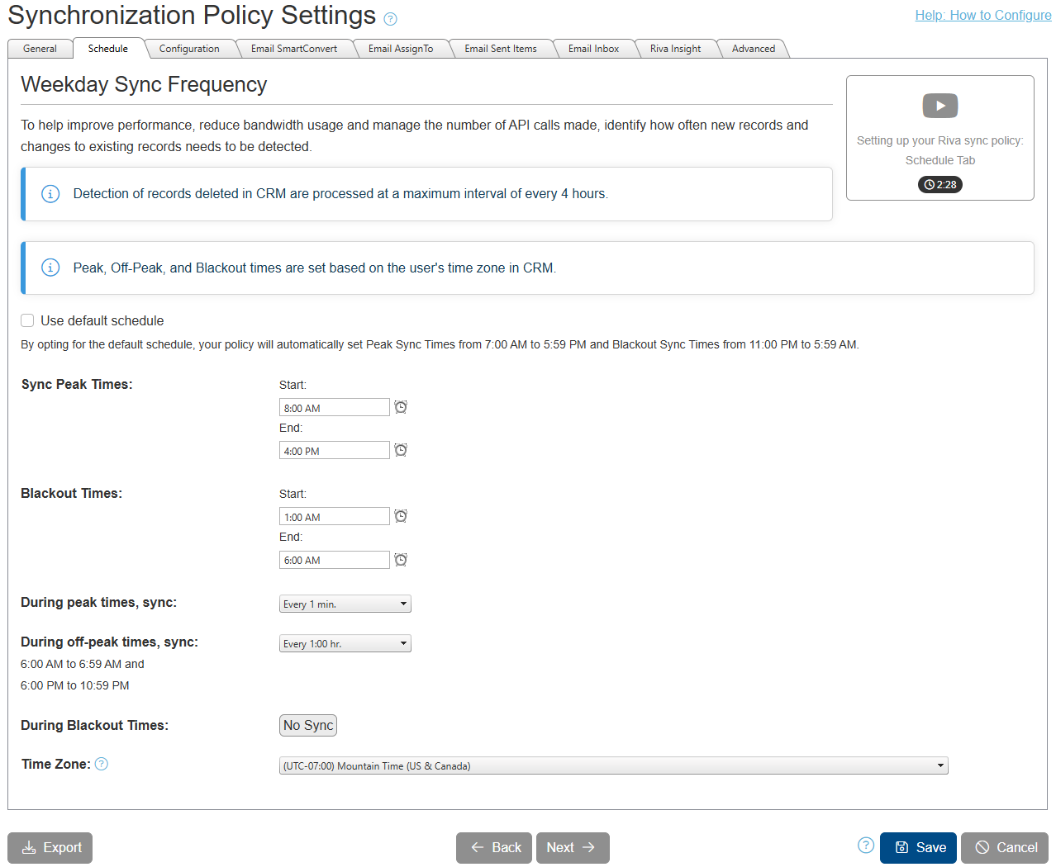
Task: Change the off-peak sync frequency dropdown
Action: click(x=345, y=643)
